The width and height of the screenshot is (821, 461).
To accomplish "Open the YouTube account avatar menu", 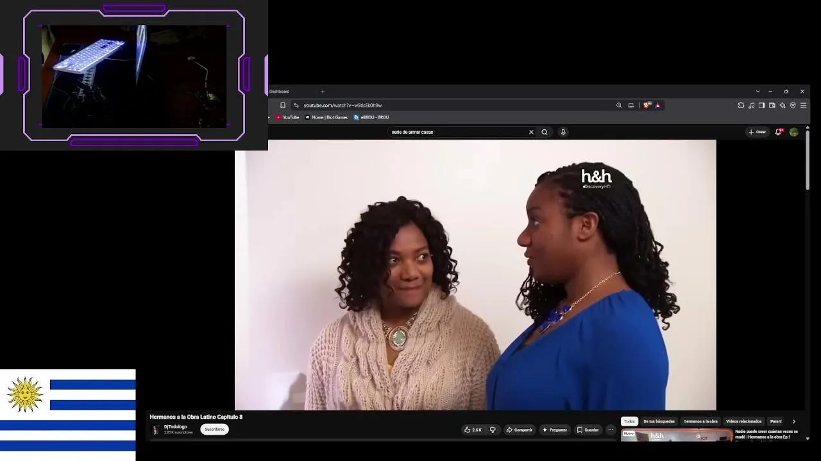I will 794,132.
